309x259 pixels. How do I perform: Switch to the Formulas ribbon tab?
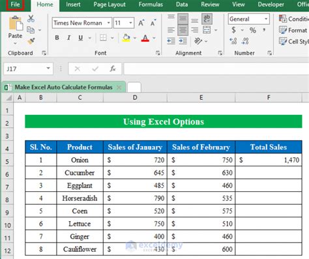(151, 5)
